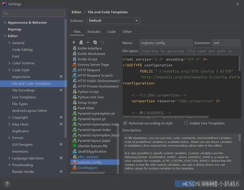
Task: Open Keymap settings page
Action: pyautogui.click(x=14, y=29)
